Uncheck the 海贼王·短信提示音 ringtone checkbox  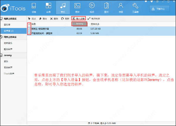point(29,29)
